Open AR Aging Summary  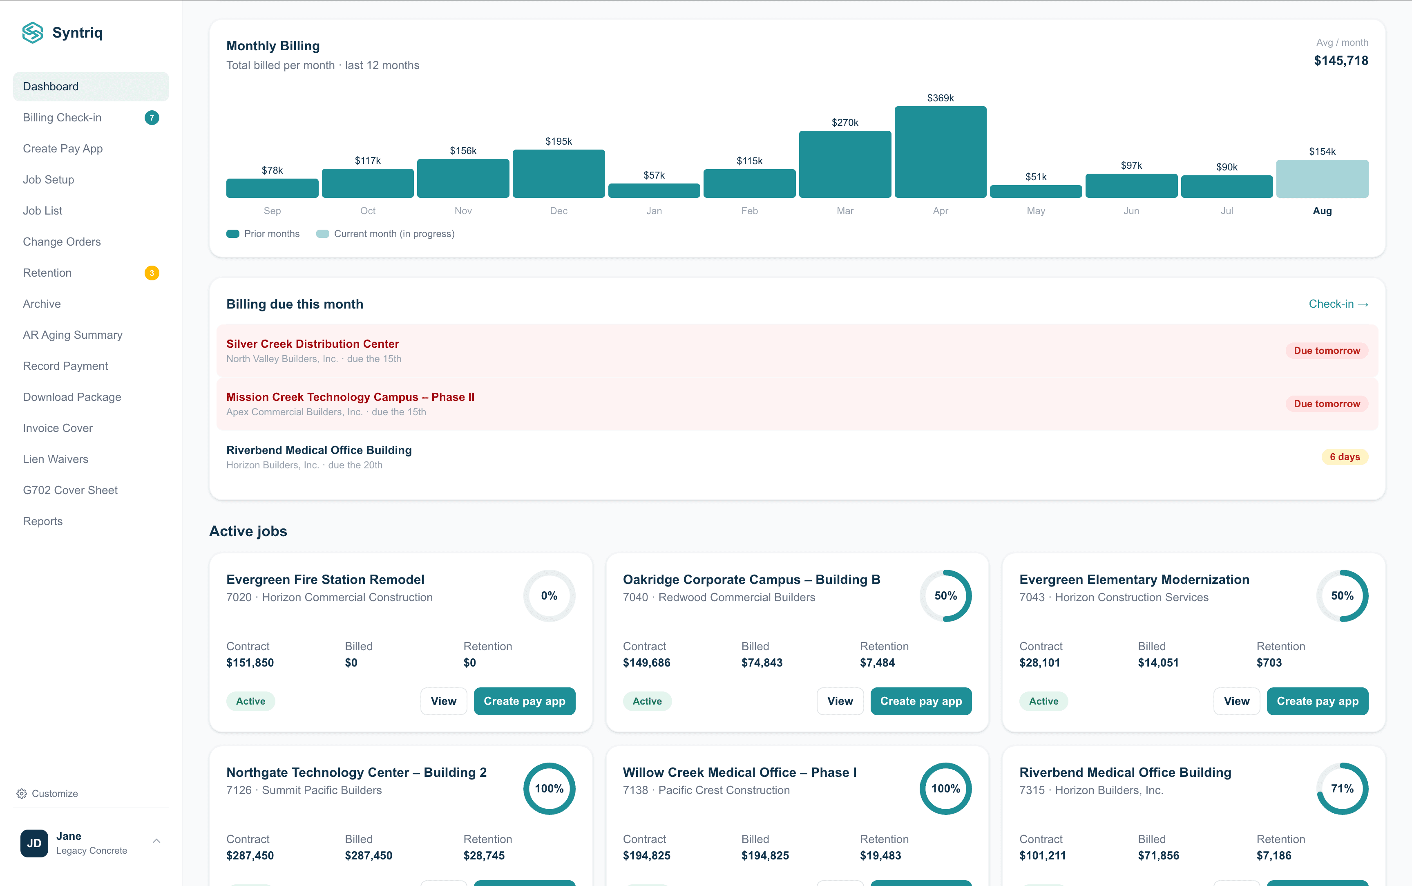click(x=91, y=335)
